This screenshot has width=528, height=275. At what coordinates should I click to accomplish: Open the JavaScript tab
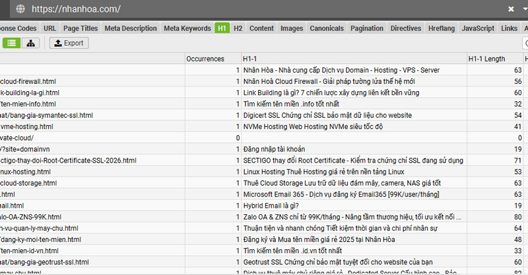(x=478, y=28)
